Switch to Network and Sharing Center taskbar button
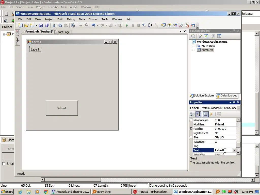Screen dimensions: 260x195 click(x=71, y=192)
